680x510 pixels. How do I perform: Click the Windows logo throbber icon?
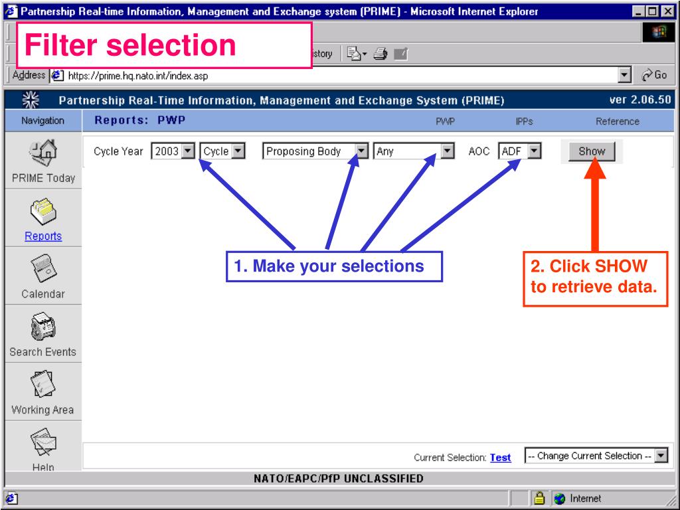pyautogui.click(x=658, y=33)
